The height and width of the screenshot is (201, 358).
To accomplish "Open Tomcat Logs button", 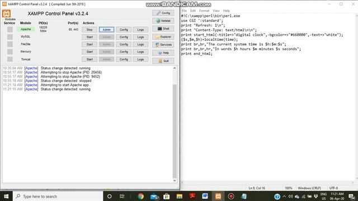I will click(x=140, y=59).
